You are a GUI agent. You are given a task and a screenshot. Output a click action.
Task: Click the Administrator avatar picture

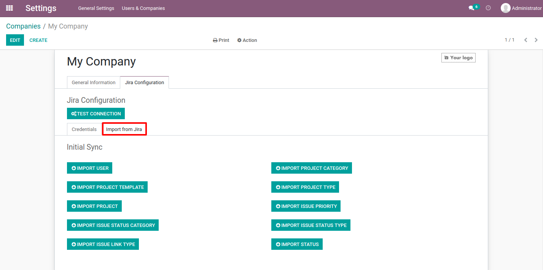point(505,8)
